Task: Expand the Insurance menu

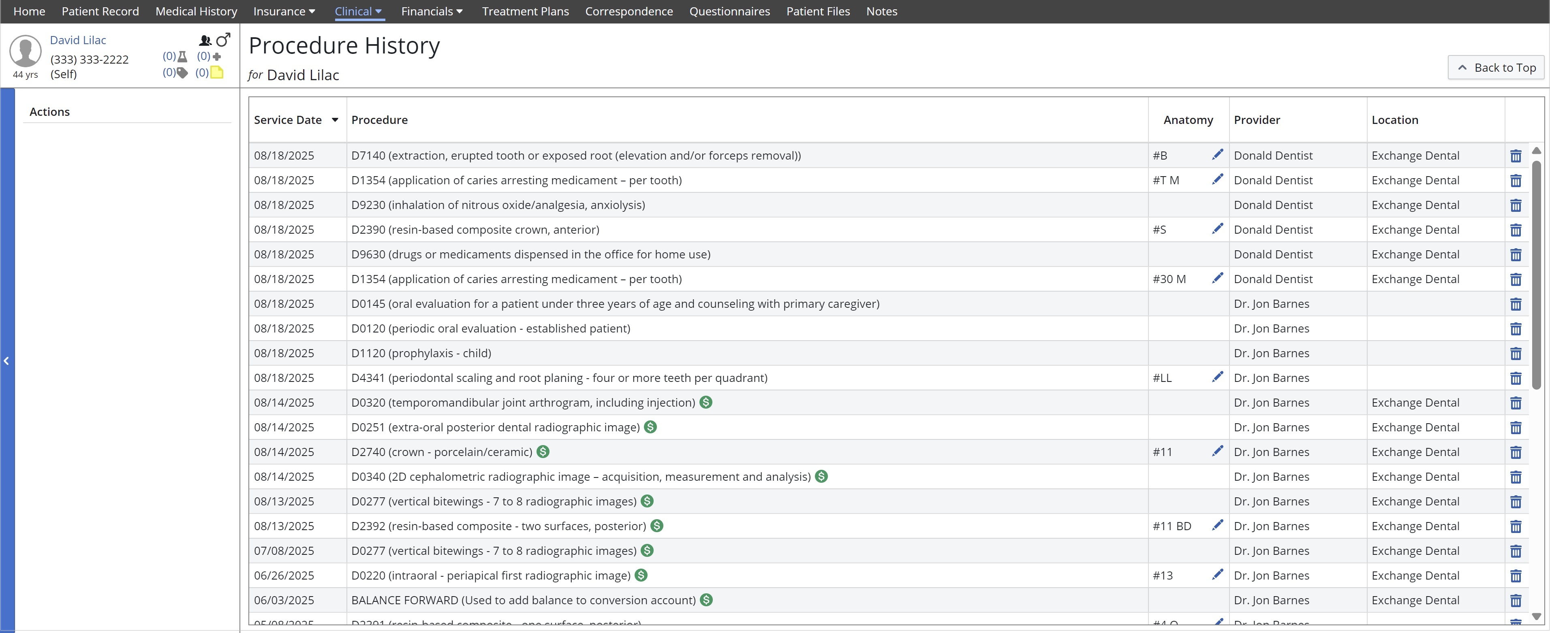Action: tap(284, 11)
